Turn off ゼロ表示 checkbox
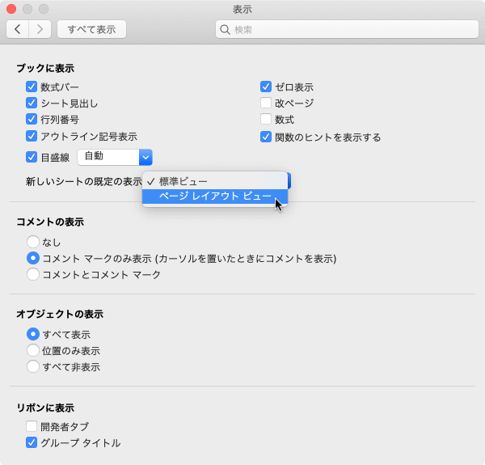Viewport: 485px width, 465px height. [266, 87]
